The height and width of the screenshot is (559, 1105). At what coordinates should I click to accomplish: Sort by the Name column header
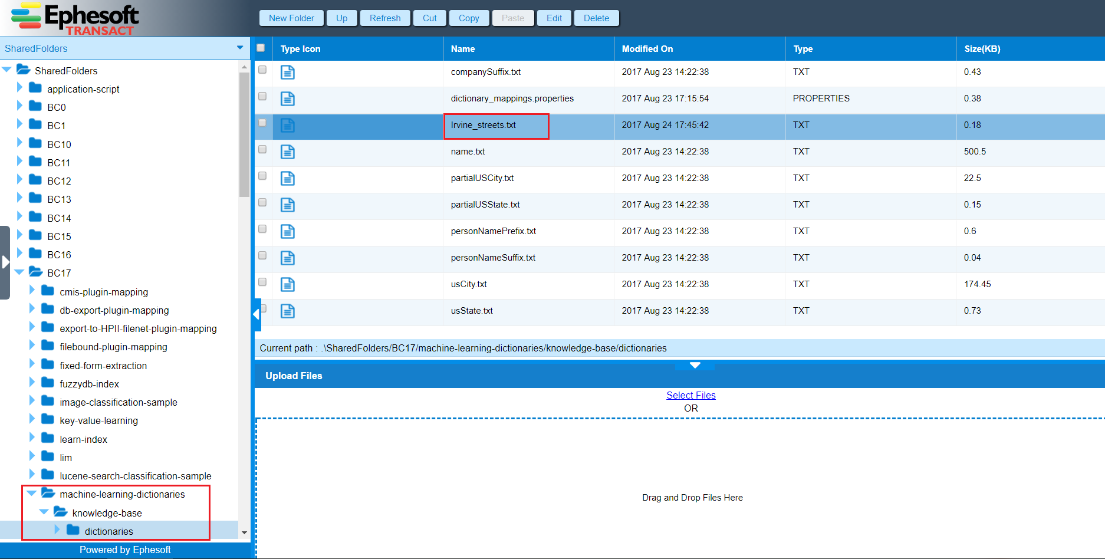[x=528, y=49]
